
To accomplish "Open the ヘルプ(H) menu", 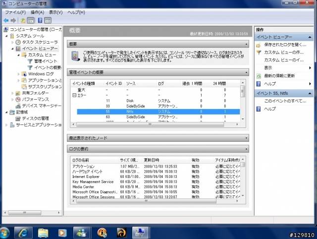I will 76,12.
